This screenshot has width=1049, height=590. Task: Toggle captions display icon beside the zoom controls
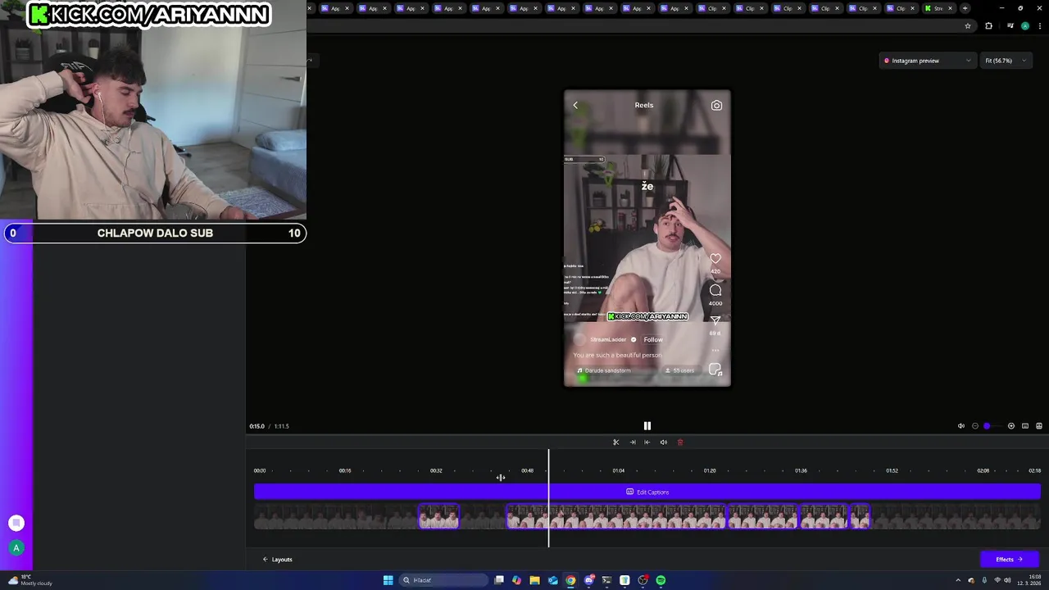click(1025, 426)
